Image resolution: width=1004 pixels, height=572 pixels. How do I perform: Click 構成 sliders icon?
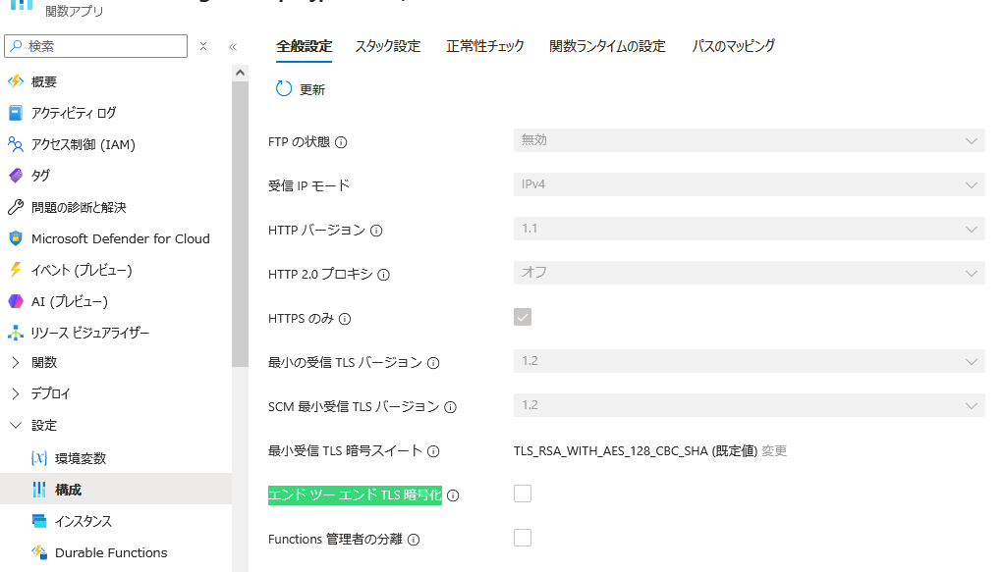[x=39, y=490]
